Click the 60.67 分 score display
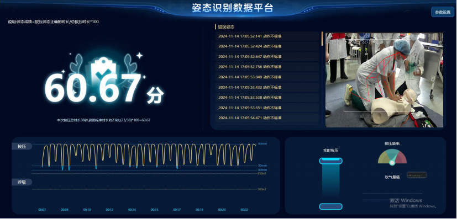 pos(104,88)
